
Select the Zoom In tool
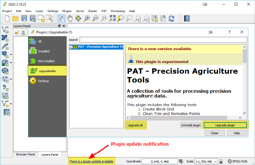coord(87,18)
